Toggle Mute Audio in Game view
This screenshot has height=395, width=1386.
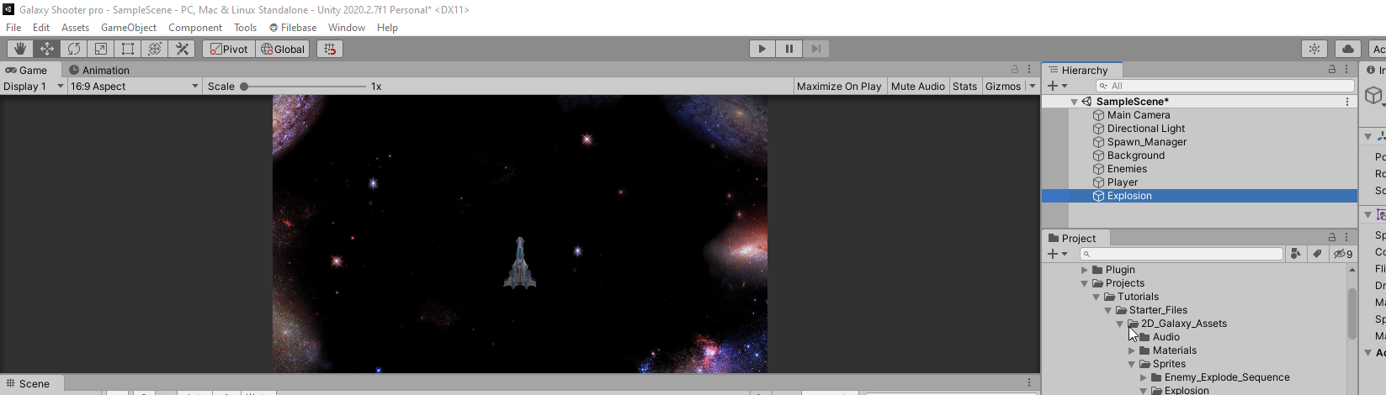pos(918,86)
